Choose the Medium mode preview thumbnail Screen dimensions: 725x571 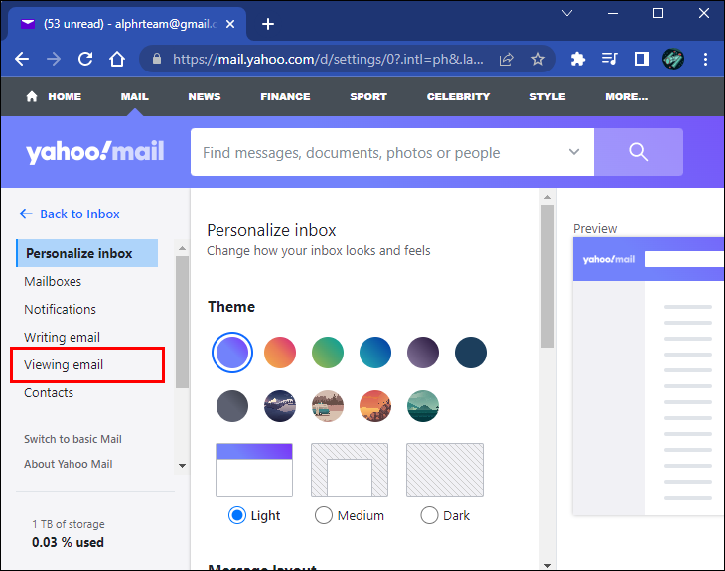[x=350, y=470]
